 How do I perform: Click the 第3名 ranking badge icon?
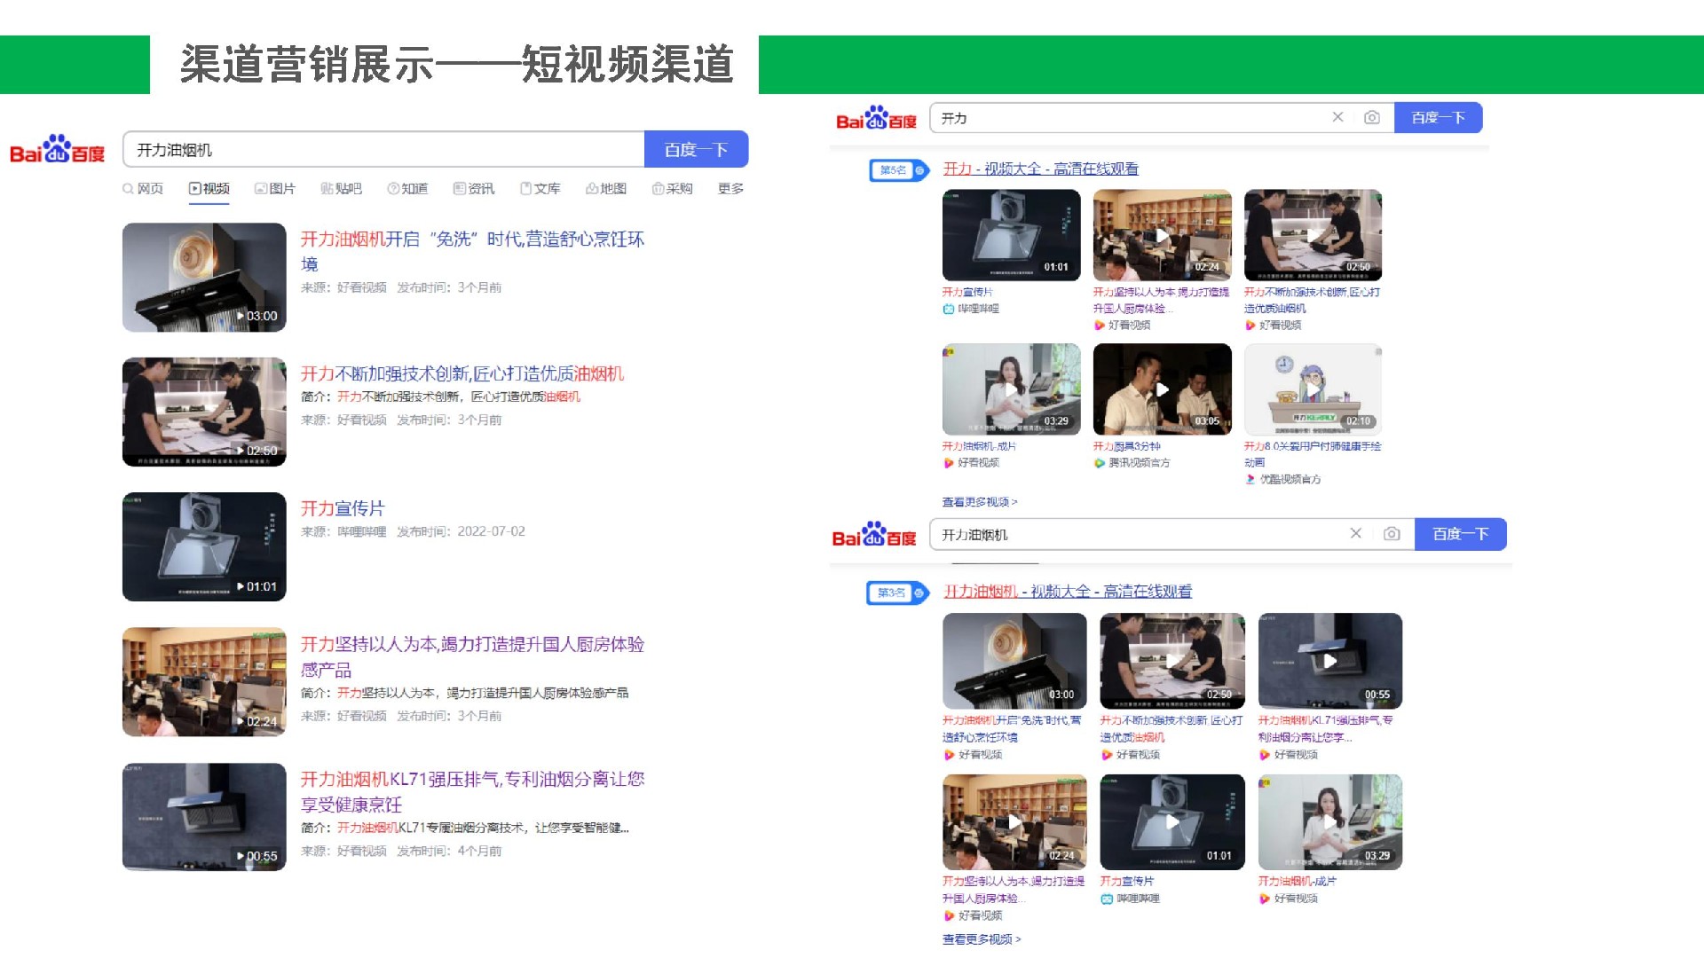point(896,593)
